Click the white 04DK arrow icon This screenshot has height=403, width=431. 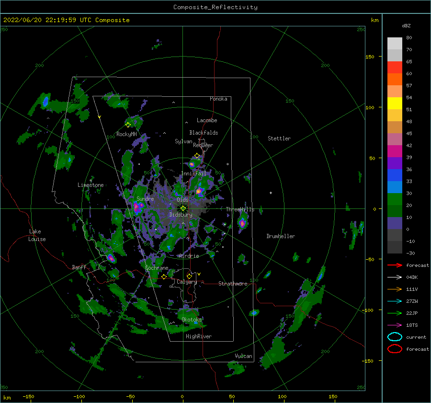click(395, 277)
